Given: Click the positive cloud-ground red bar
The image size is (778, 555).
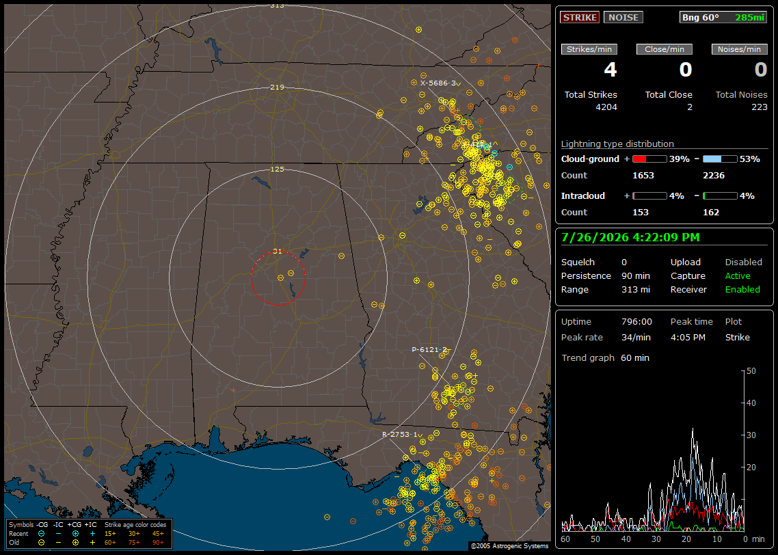Looking at the screenshot, I should pos(649,159).
